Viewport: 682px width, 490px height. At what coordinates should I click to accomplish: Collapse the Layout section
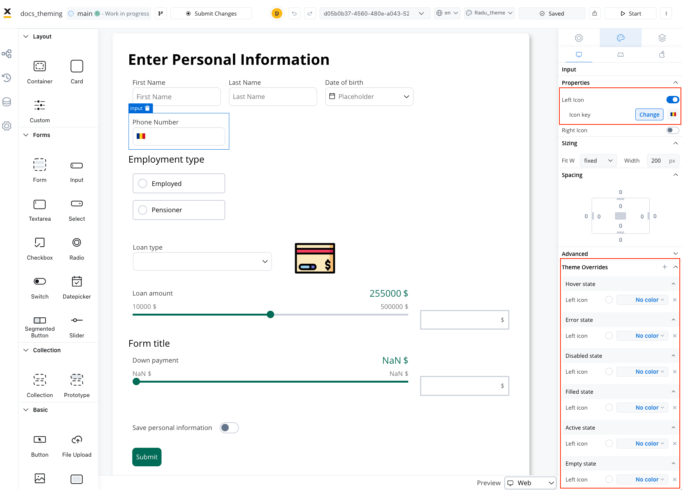pos(26,36)
